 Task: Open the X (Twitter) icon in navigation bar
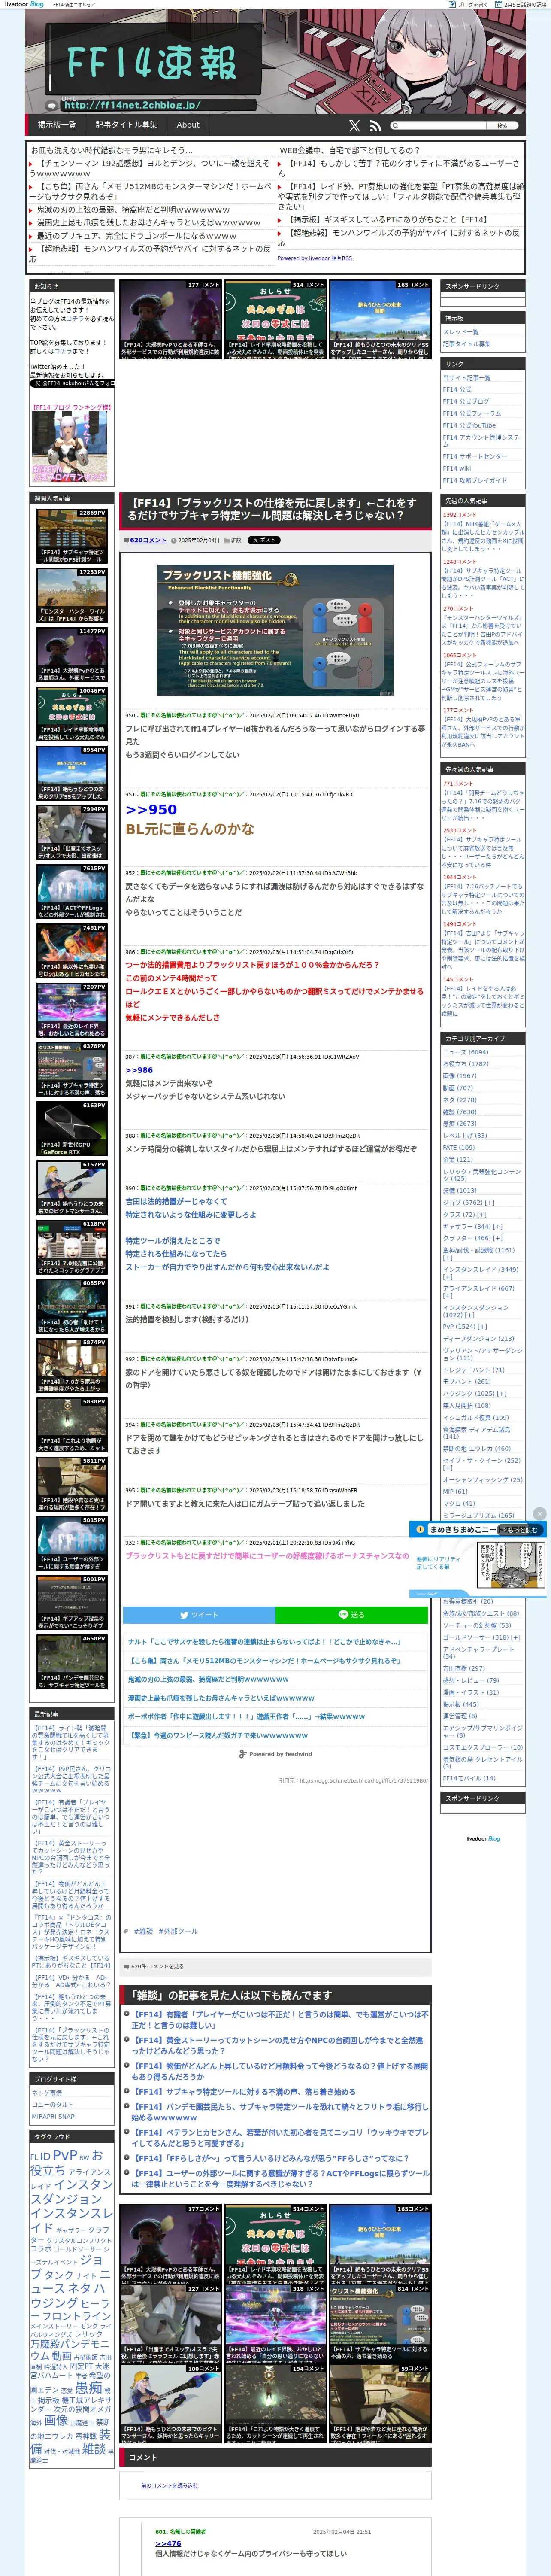coord(354,126)
